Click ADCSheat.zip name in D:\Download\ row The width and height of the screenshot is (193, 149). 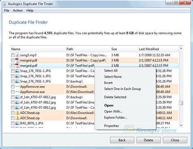(30, 118)
